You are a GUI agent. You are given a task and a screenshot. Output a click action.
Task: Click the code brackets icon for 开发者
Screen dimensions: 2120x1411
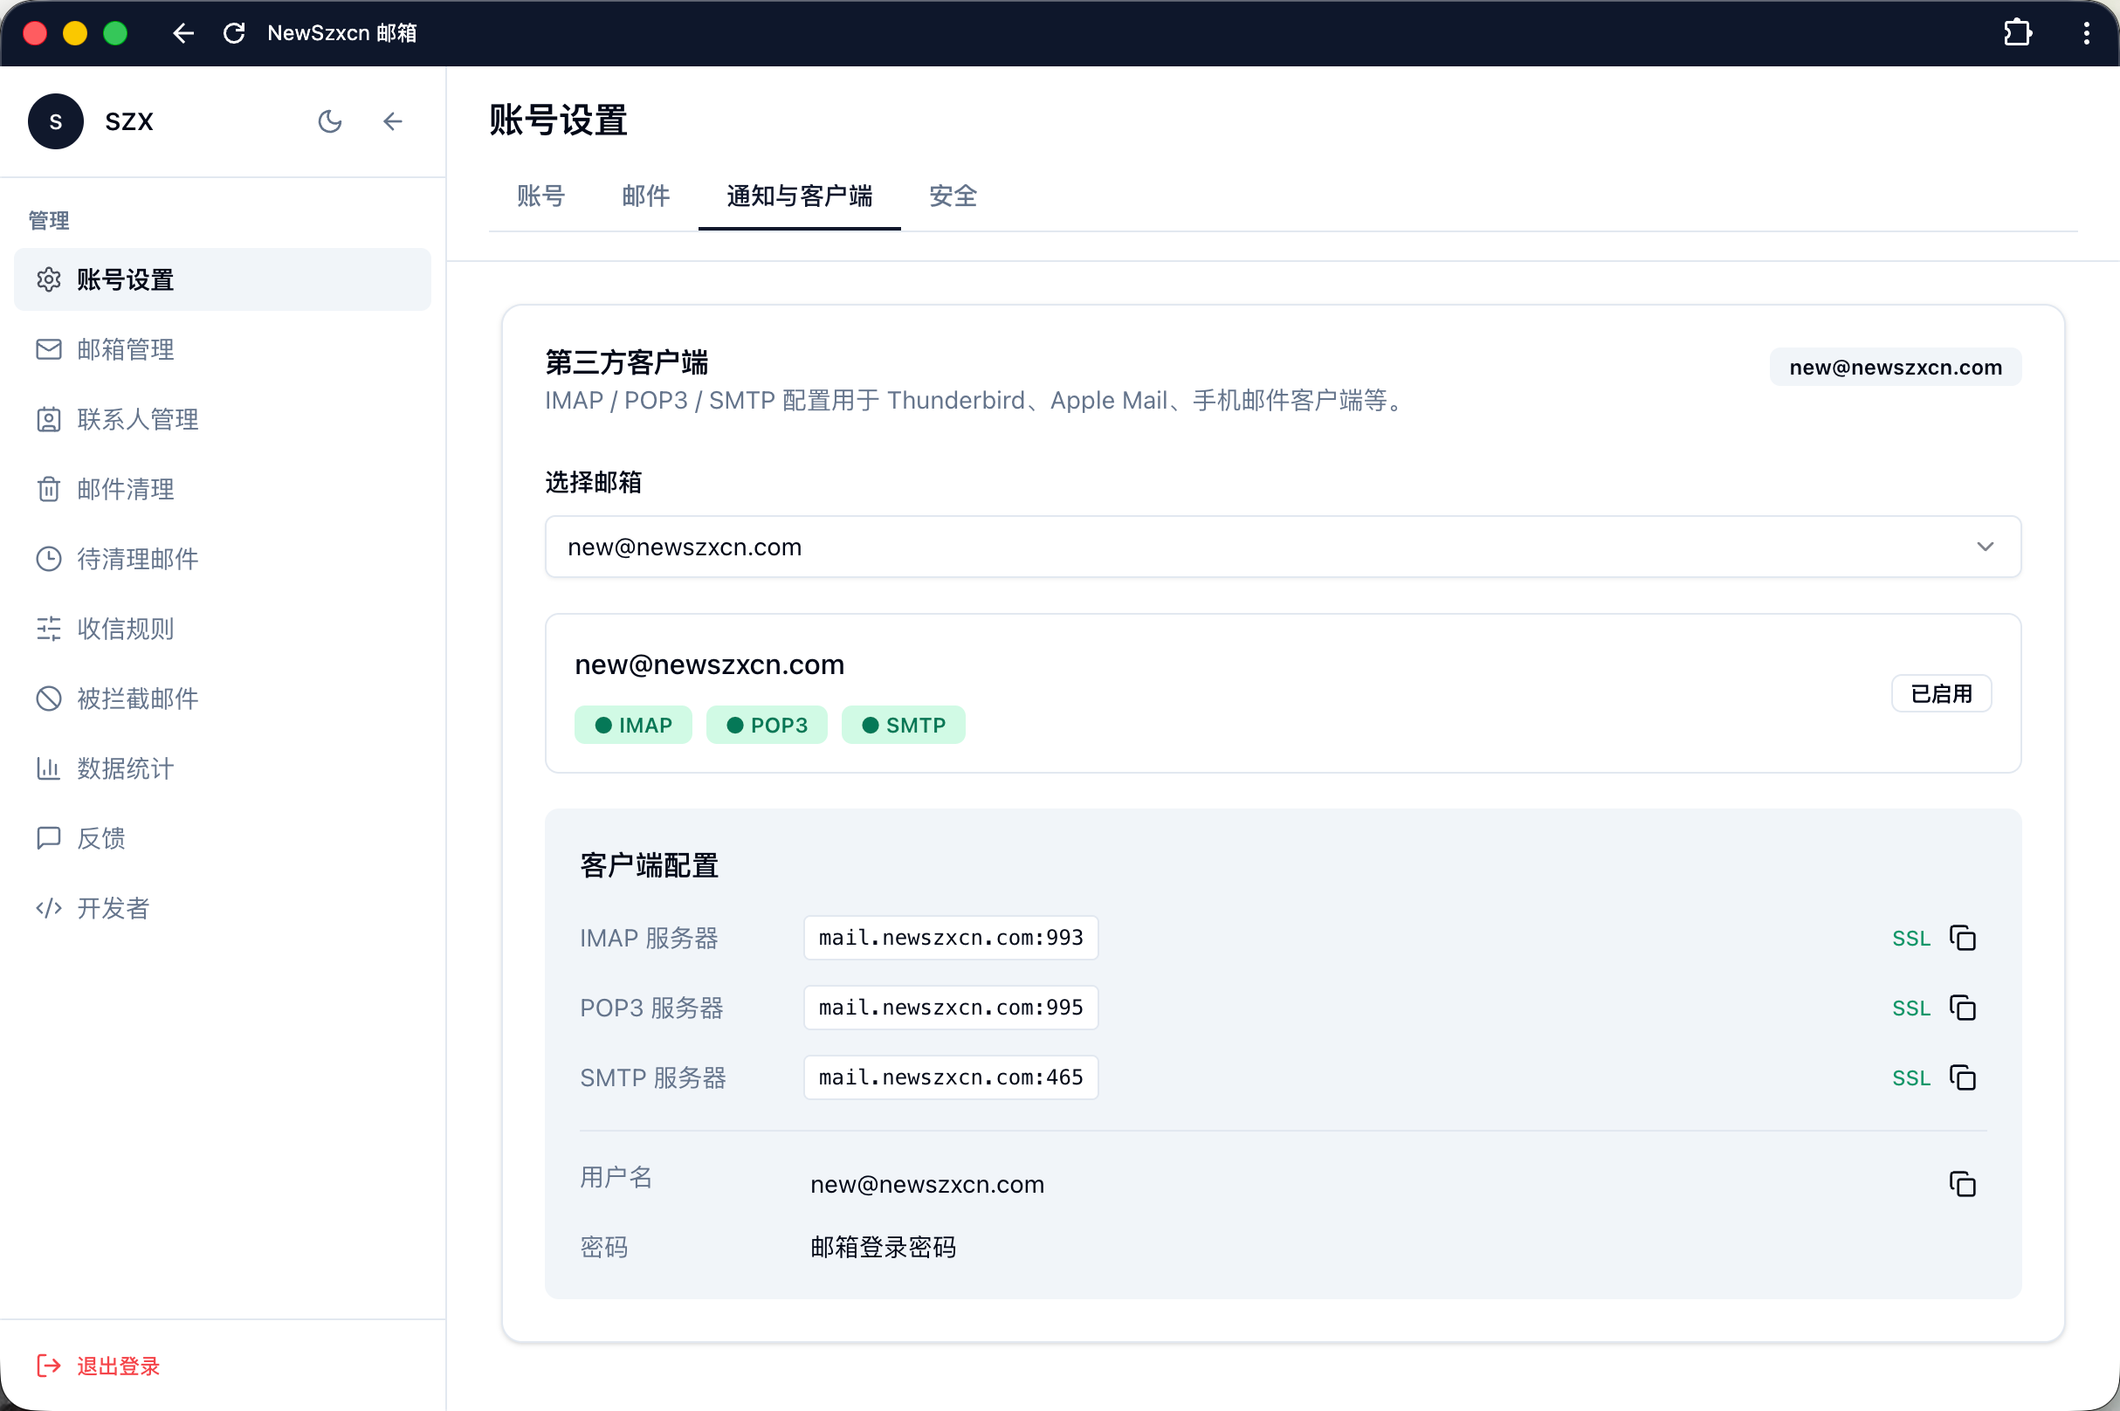coord(49,908)
